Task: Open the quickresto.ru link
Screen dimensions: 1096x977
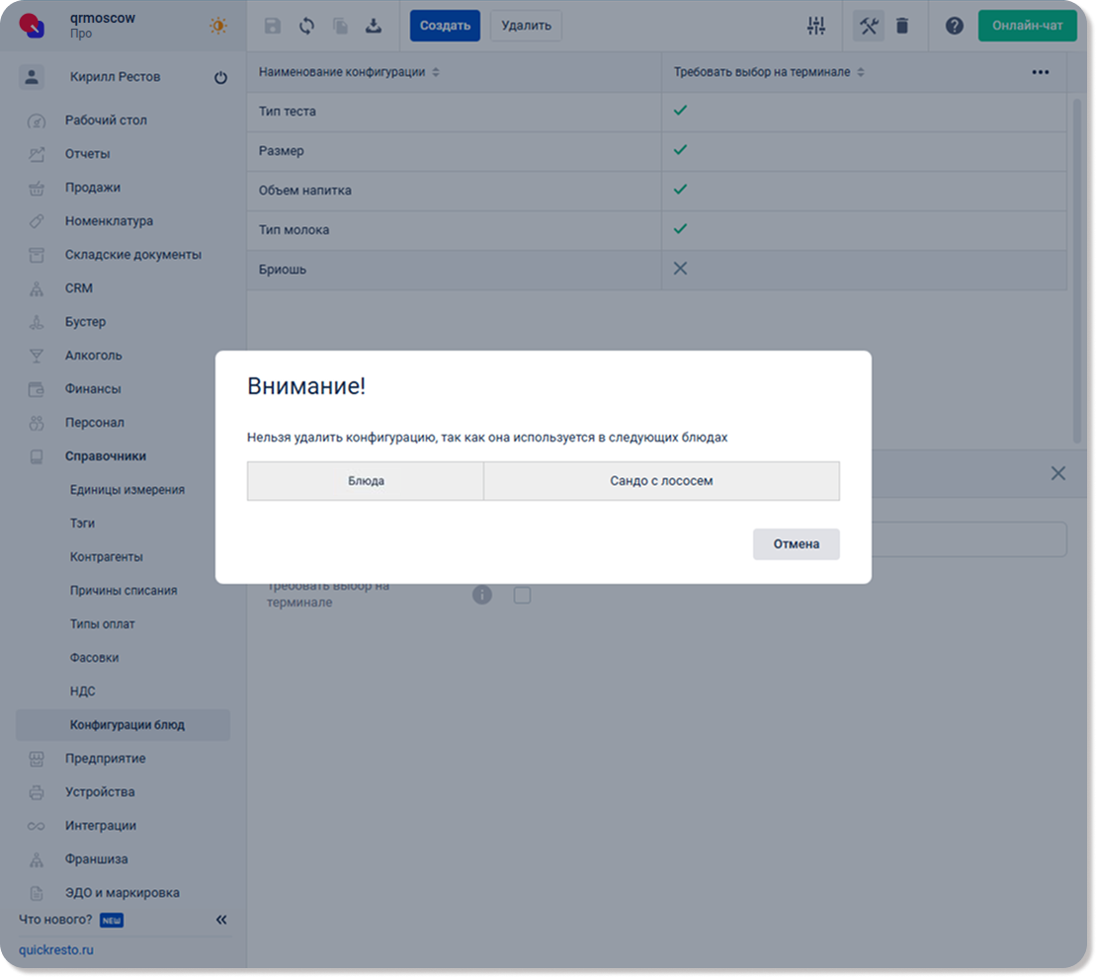Action: point(56,950)
